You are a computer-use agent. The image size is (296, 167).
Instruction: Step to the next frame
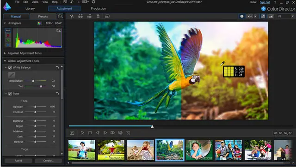(x=105, y=133)
